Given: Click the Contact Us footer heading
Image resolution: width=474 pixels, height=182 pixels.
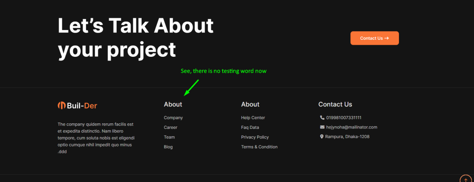Looking at the screenshot, I should 335,104.
